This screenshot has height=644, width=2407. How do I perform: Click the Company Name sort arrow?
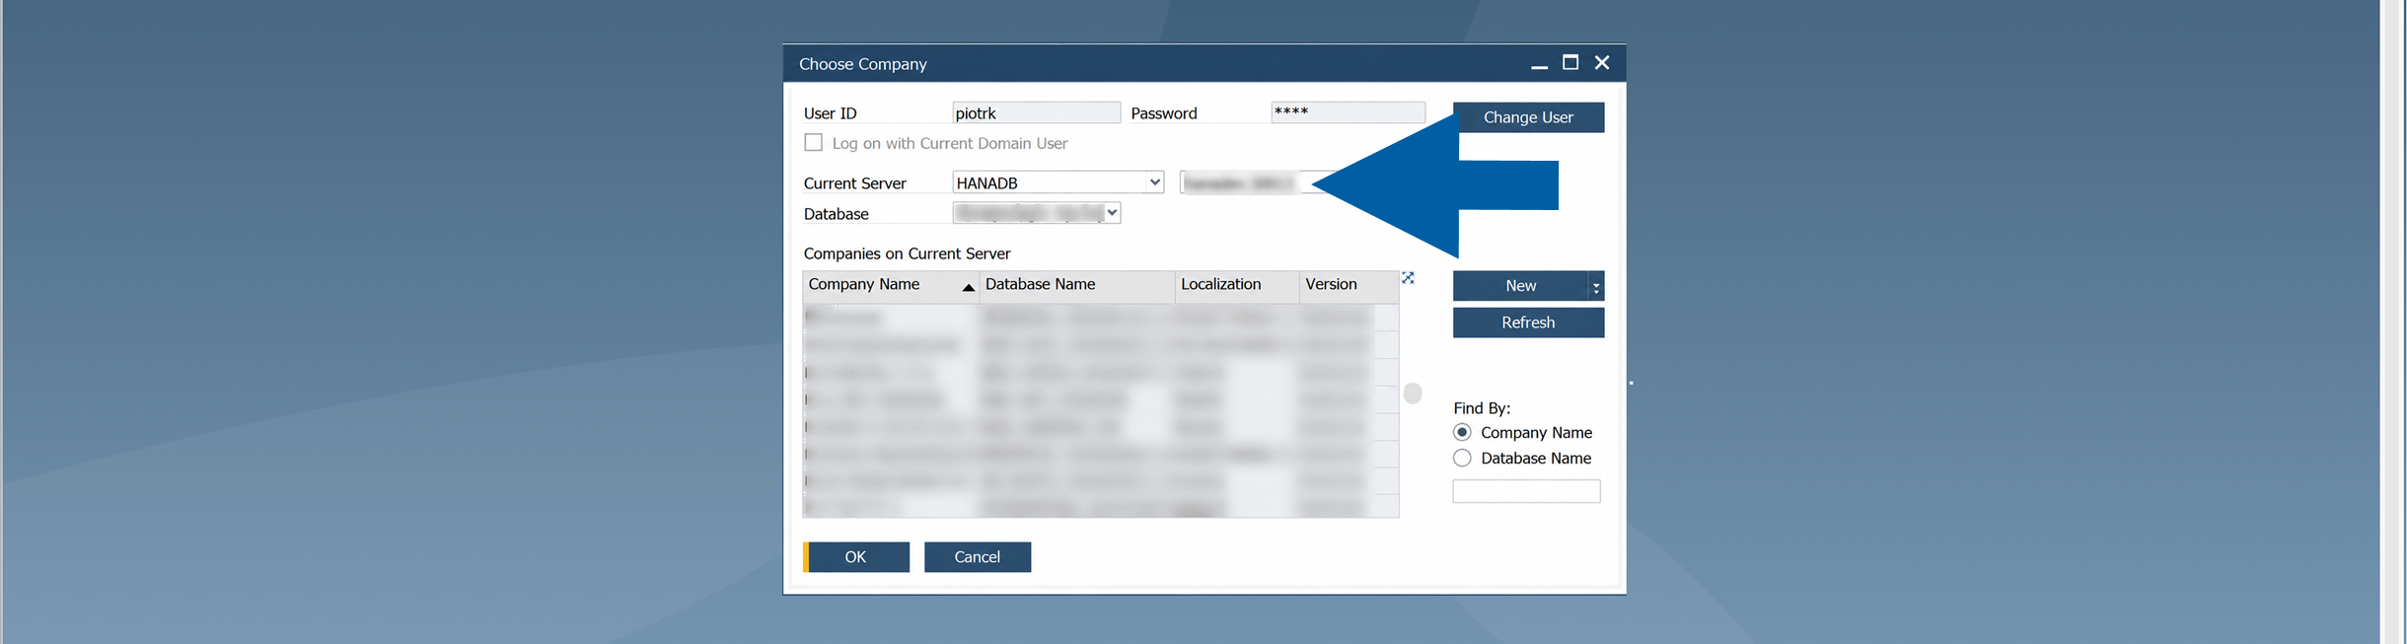pyautogui.click(x=968, y=287)
